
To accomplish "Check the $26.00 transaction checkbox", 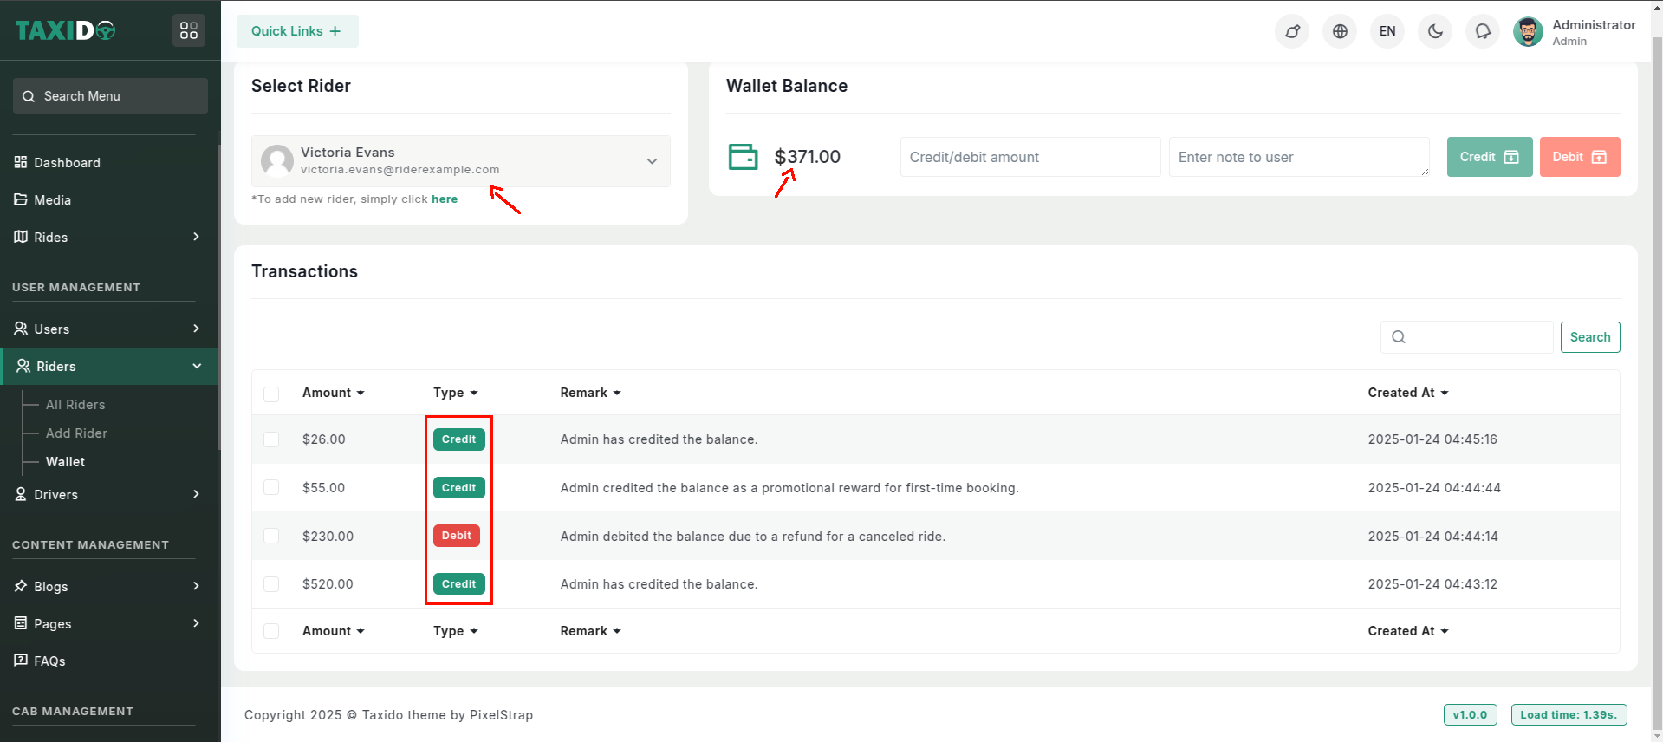I will coord(271,439).
